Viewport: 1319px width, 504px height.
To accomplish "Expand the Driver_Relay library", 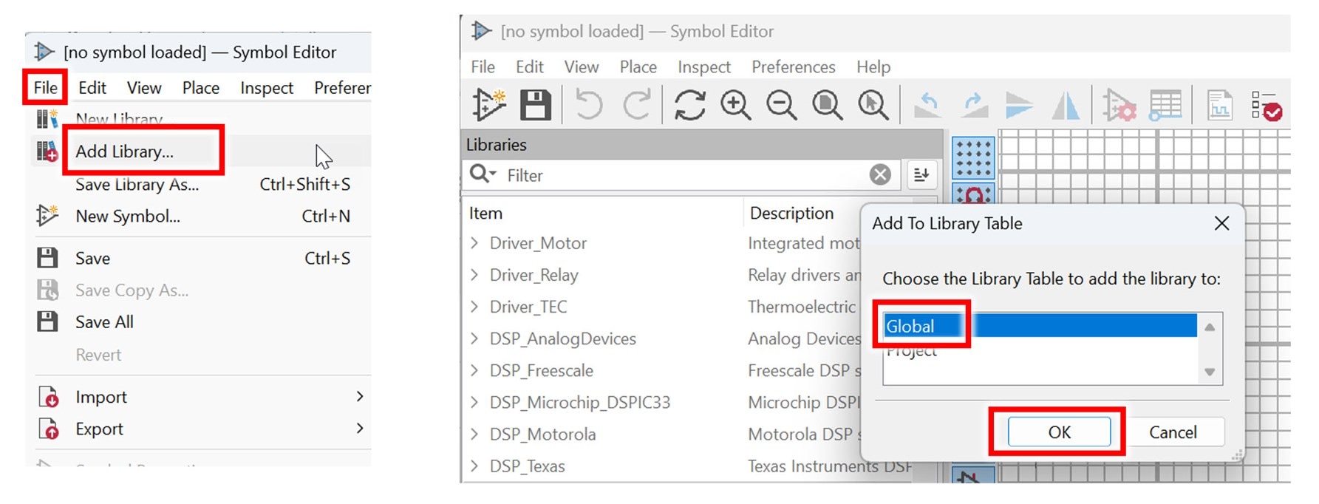I will (x=474, y=274).
